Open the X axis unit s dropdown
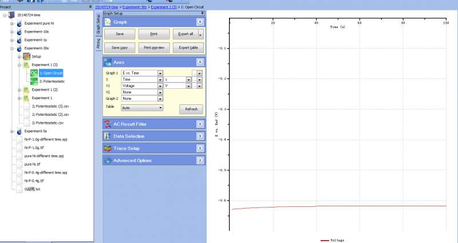 click(x=188, y=80)
